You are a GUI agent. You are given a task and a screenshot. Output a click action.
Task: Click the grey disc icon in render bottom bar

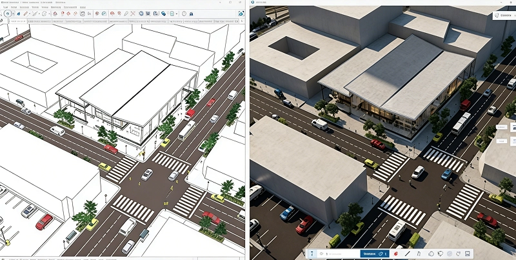449,254
